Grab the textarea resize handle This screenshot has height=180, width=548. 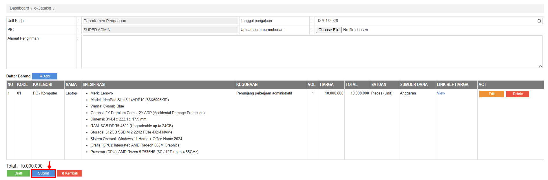point(540,66)
